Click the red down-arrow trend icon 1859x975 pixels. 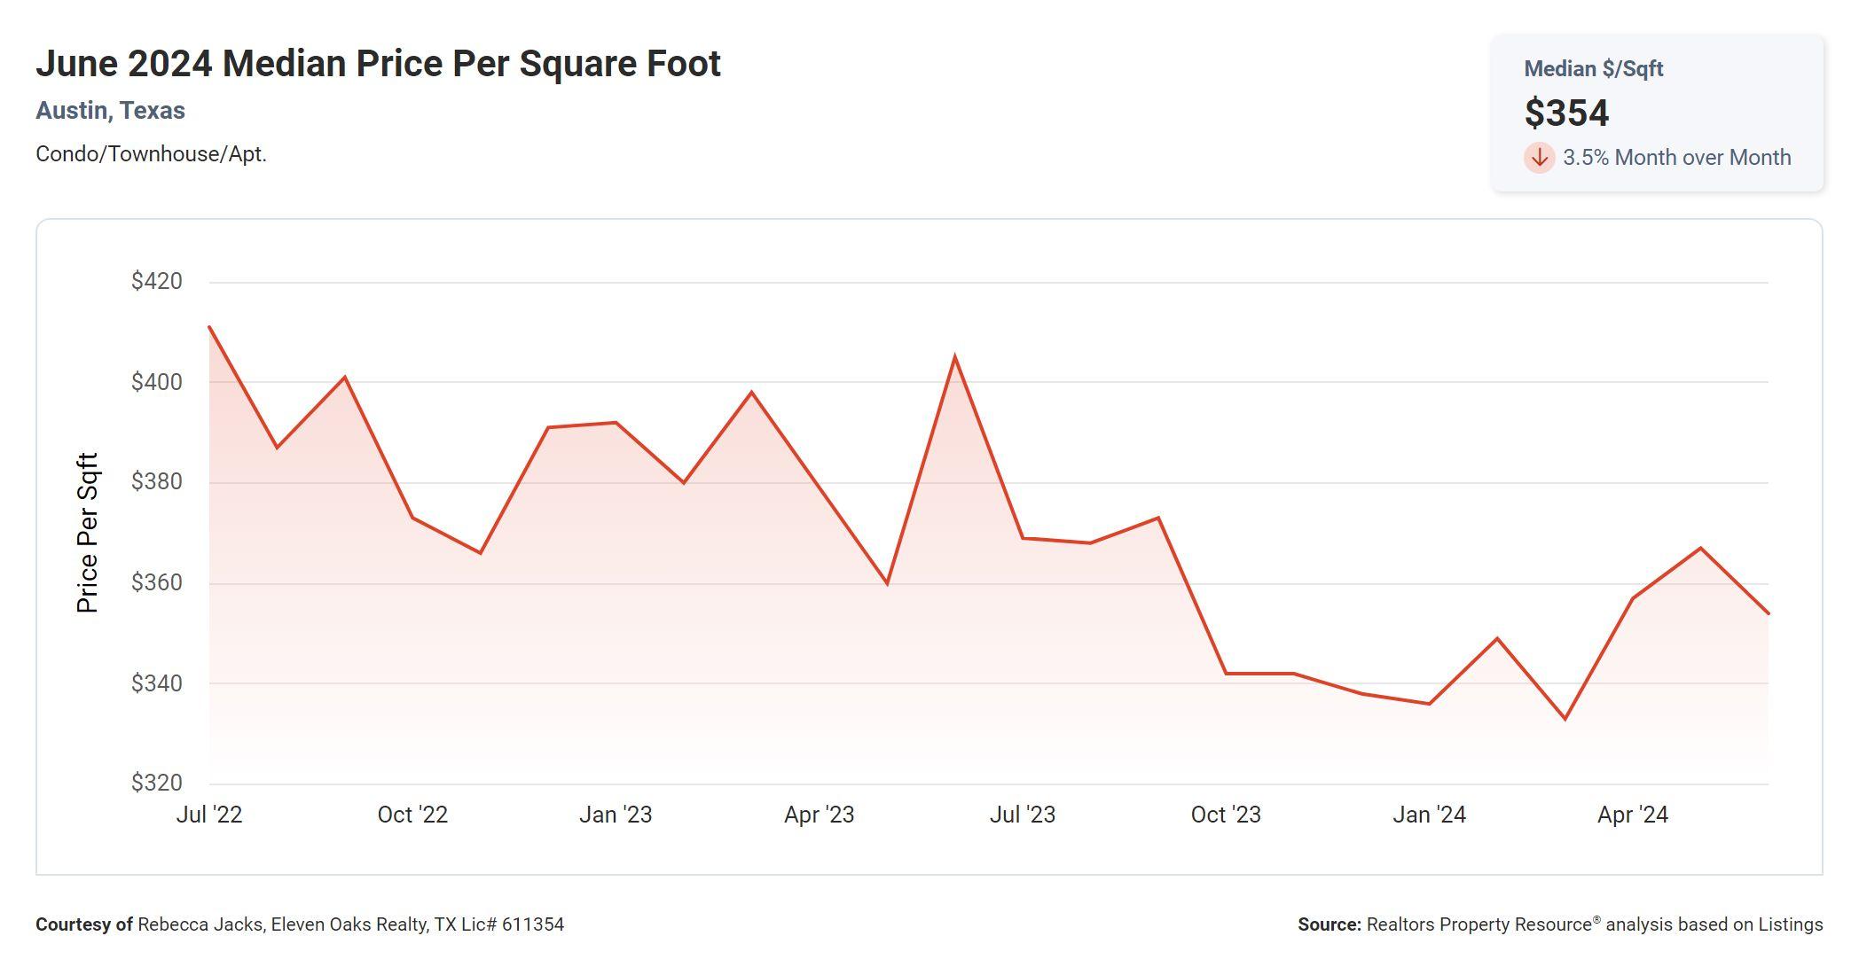(1539, 158)
